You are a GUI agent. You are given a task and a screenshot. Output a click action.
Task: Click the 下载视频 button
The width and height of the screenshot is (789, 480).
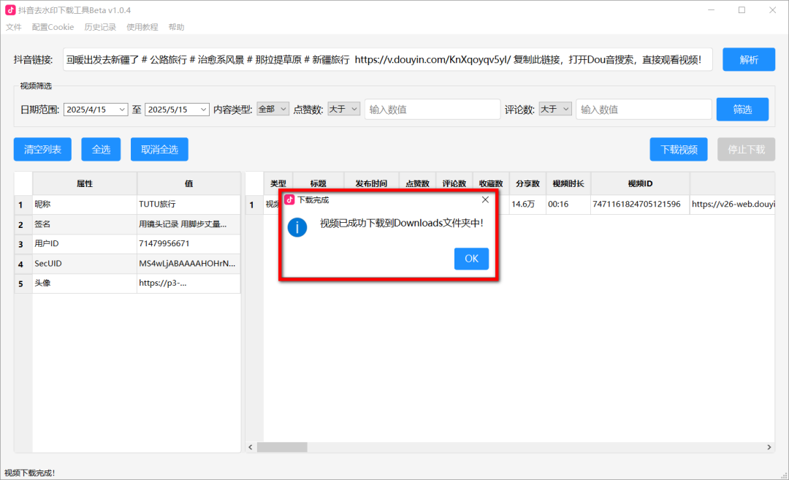click(678, 150)
